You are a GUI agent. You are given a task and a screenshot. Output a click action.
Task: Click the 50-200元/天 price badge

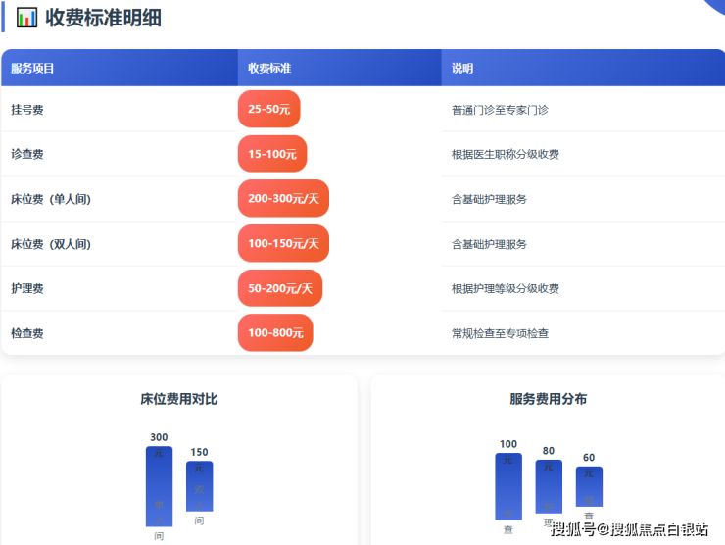(x=279, y=288)
